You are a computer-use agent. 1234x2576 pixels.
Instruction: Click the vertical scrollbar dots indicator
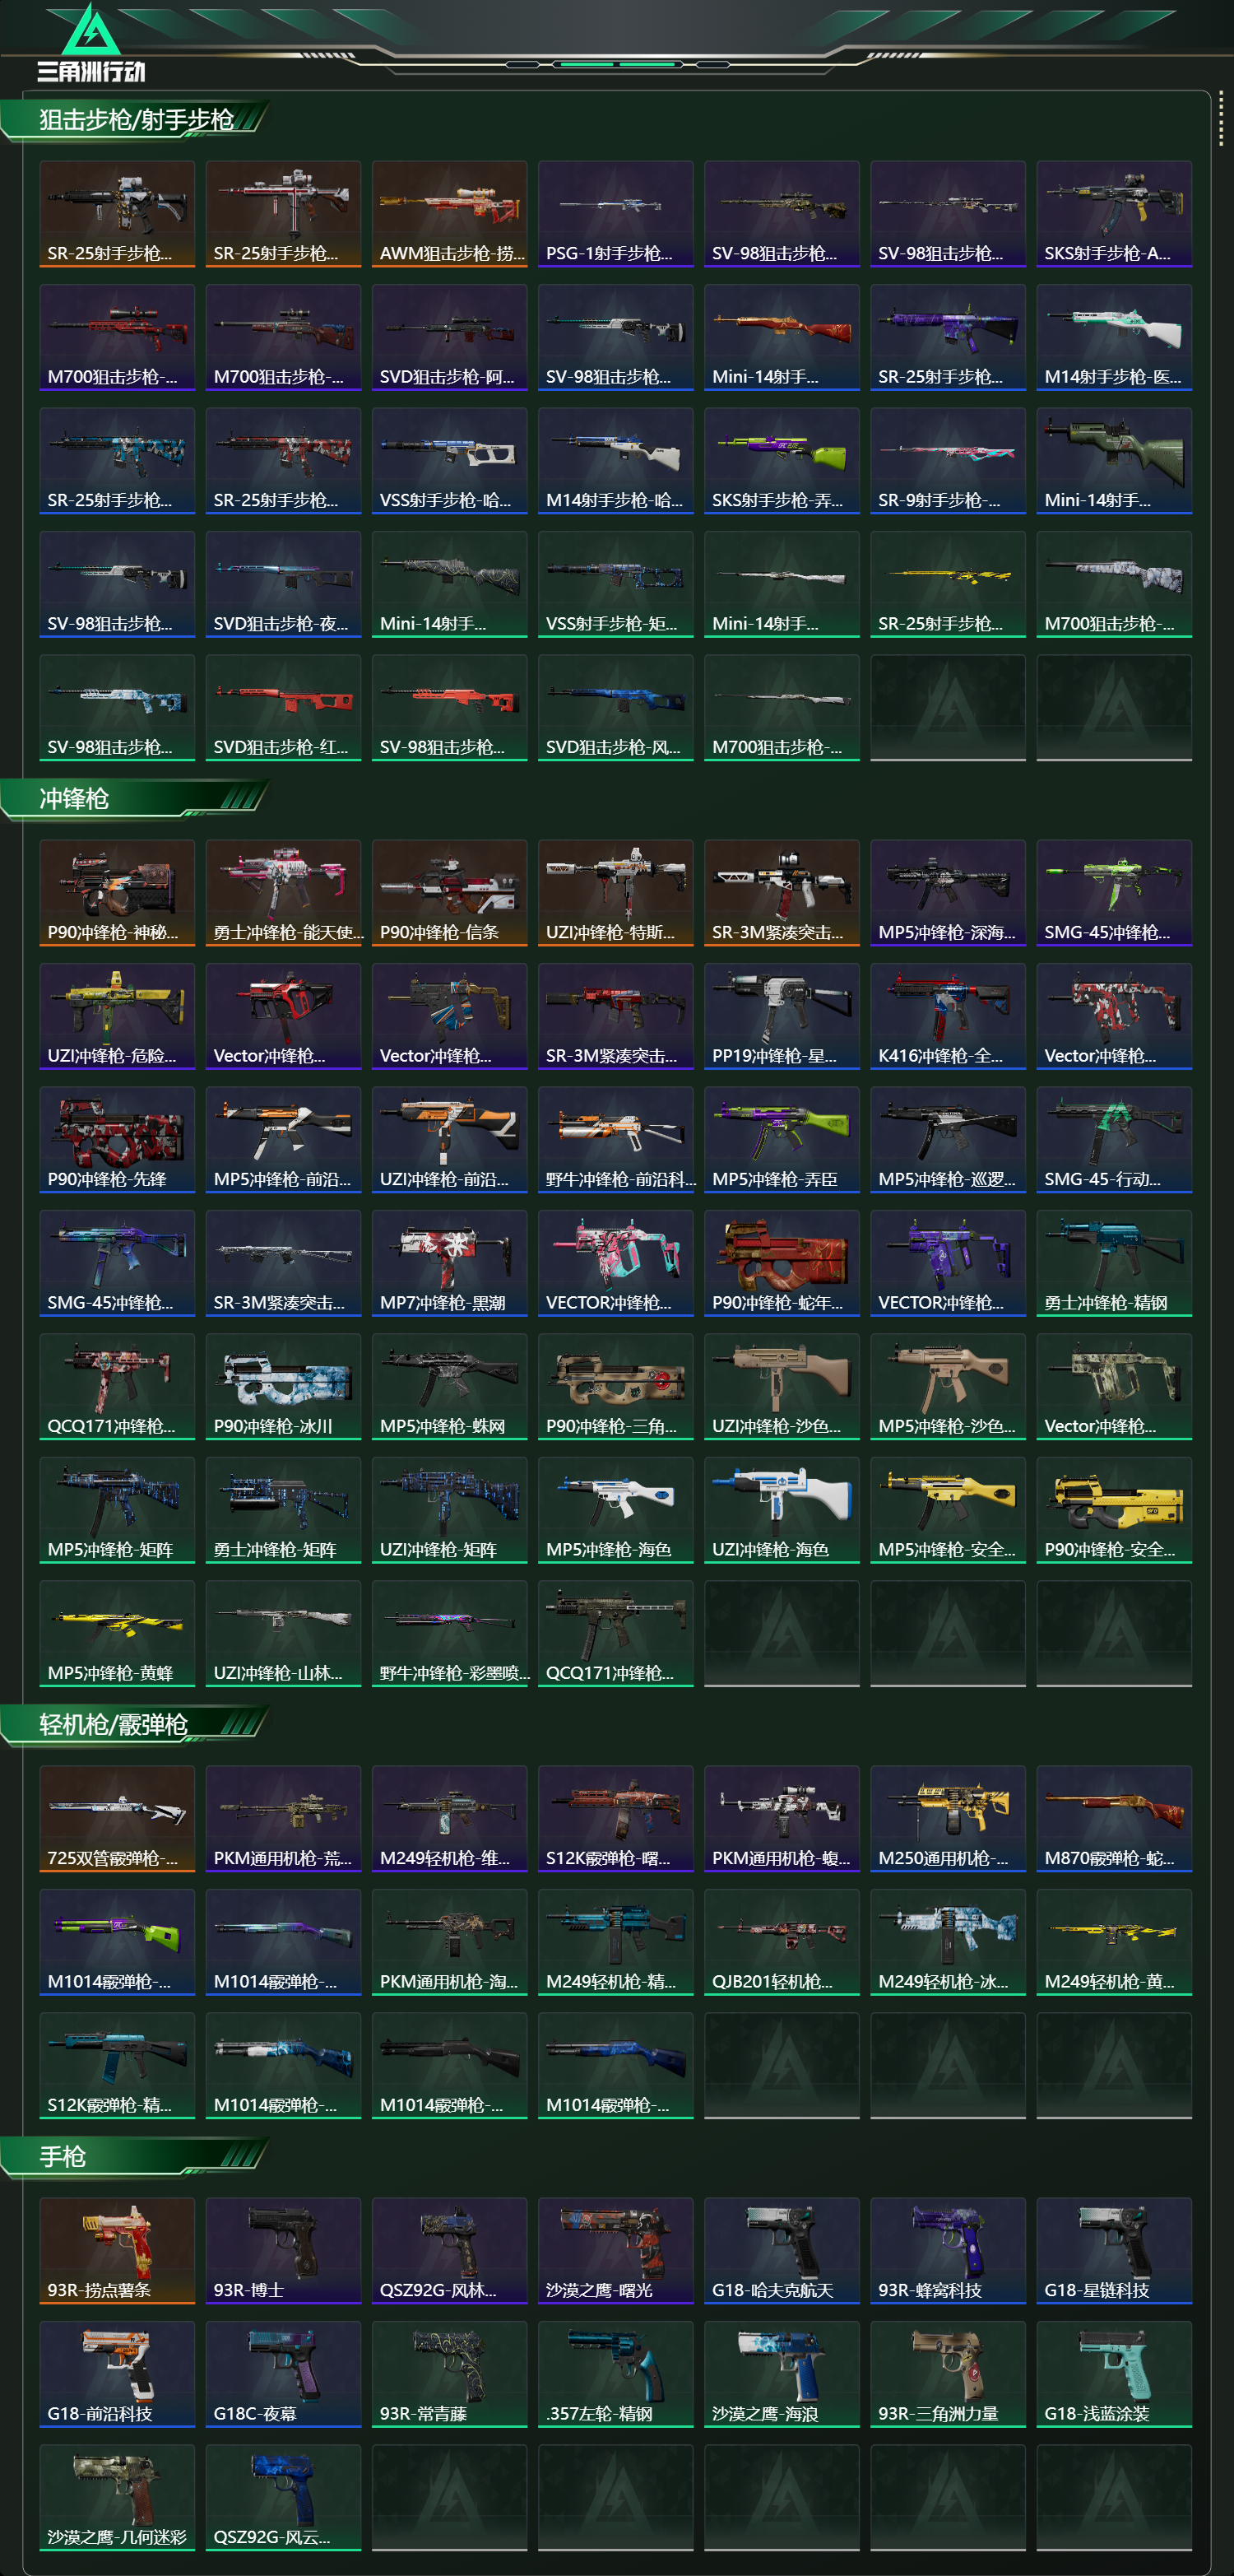pos(1220,120)
